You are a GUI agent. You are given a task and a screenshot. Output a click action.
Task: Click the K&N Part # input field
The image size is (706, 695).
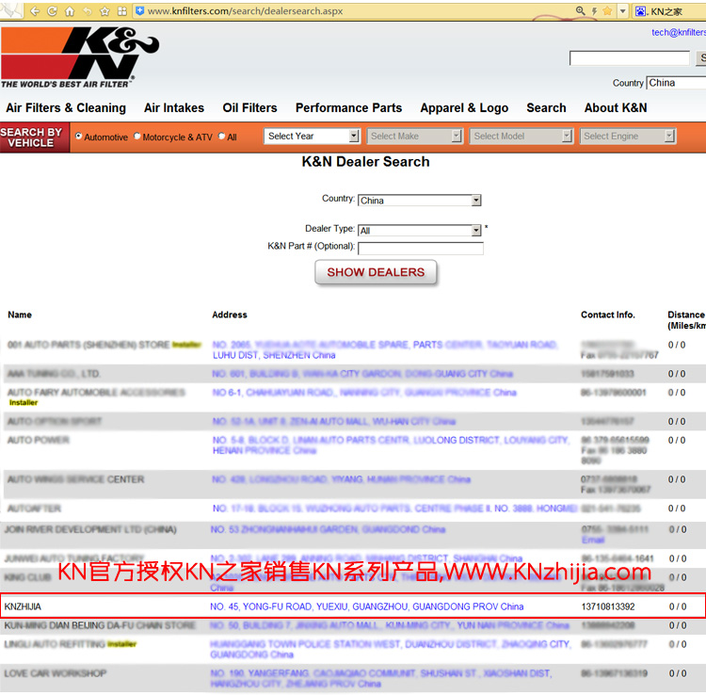pos(421,249)
